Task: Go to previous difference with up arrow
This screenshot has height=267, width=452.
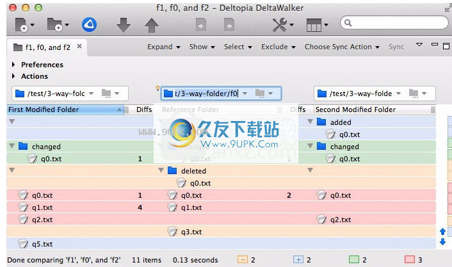Action: pyautogui.click(x=151, y=25)
